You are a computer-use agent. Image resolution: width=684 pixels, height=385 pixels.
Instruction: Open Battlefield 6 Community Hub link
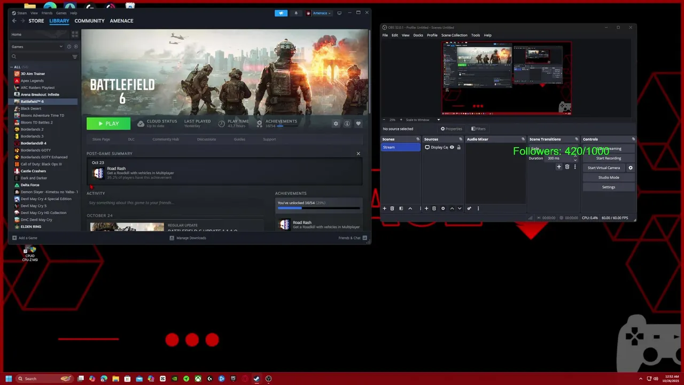click(x=166, y=139)
